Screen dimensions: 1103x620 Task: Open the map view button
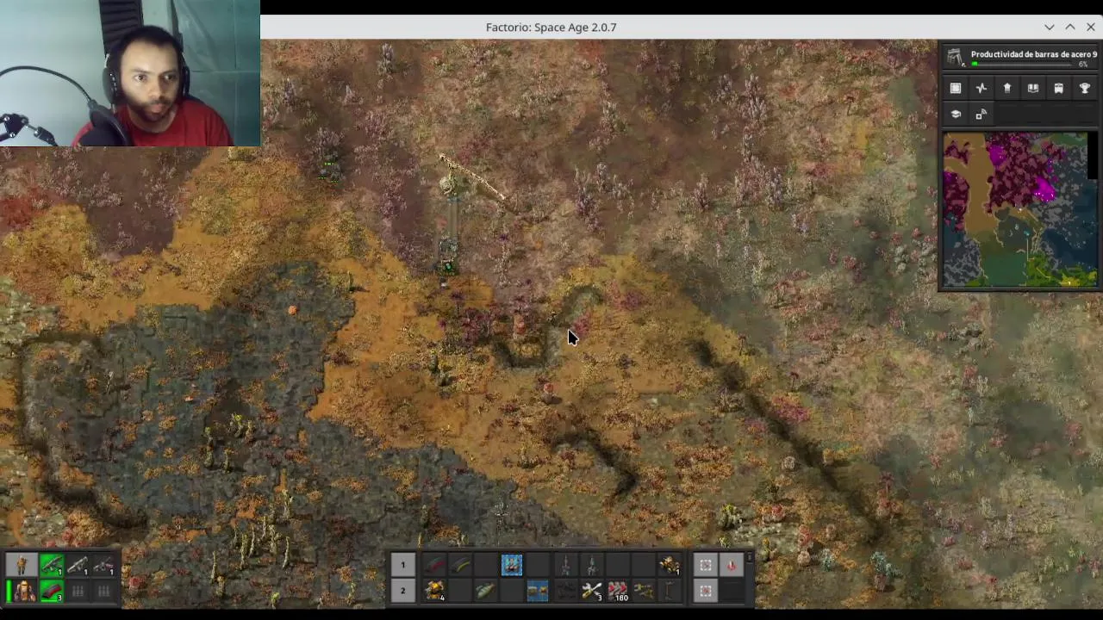click(x=956, y=88)
